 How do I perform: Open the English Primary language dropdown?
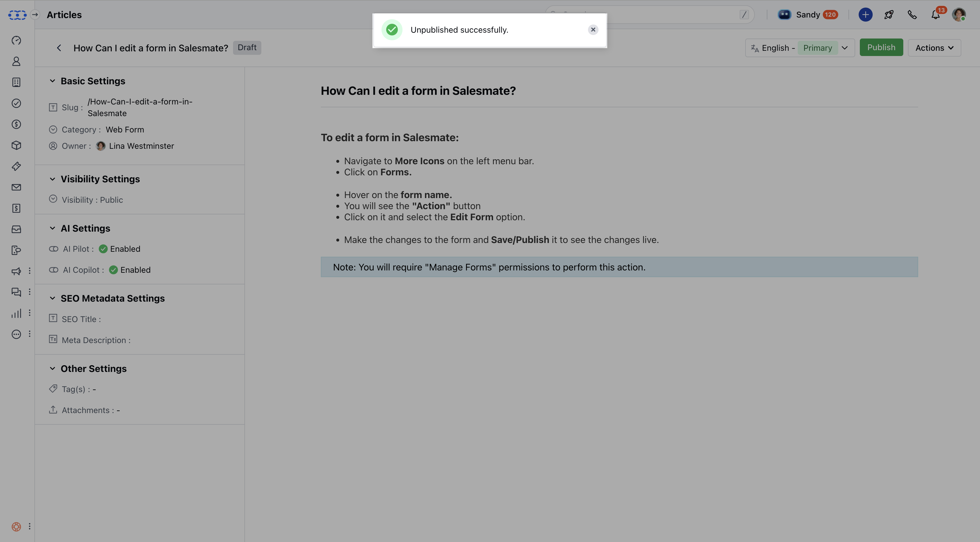pos(799,48)
